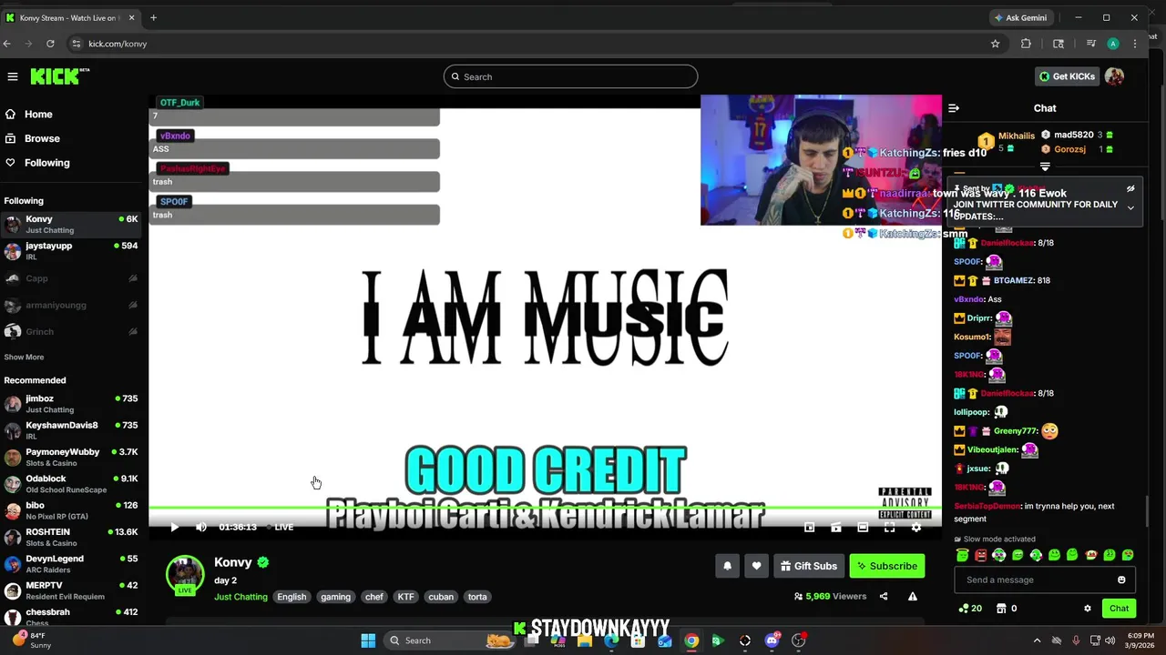This screenshot has height=655, width=1166.
Task: Click Gift Subs button
Action: (808, 566)
